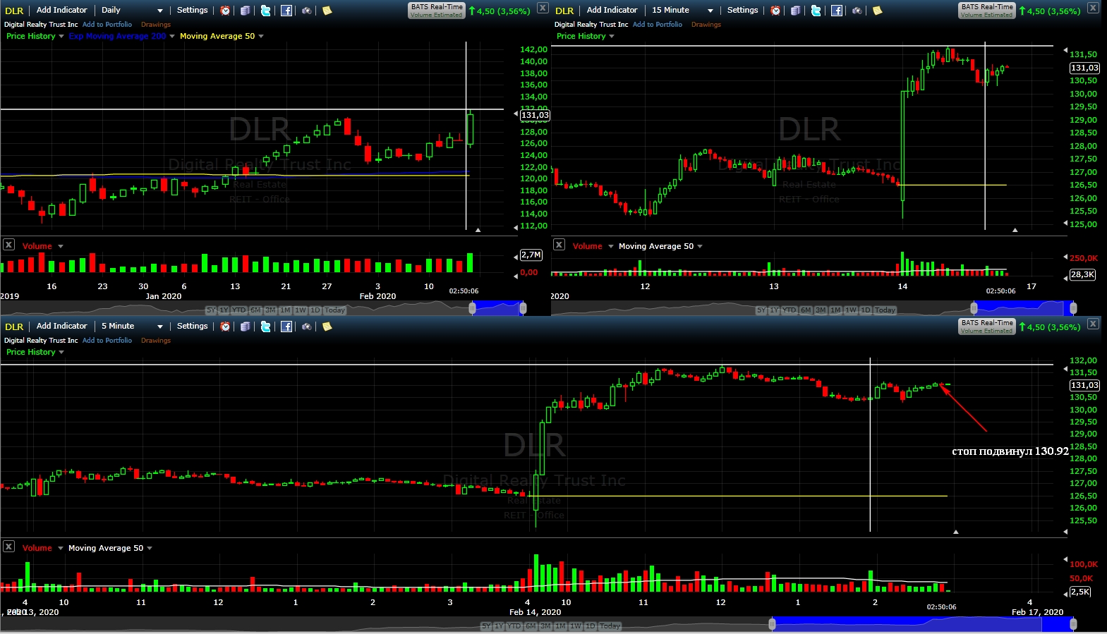Select the Today range button in 5 Minute chart
The image size is (1107, 634).
pos(610,626)
